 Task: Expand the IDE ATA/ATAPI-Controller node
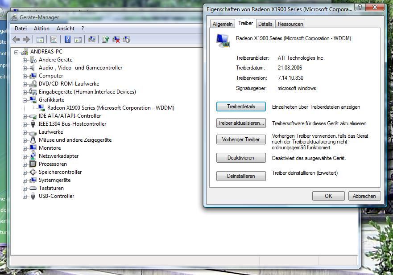coord(25,116)
